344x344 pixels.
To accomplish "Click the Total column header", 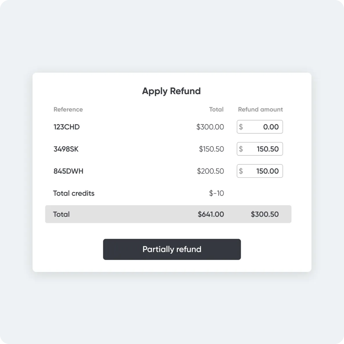I will point(216,110).
